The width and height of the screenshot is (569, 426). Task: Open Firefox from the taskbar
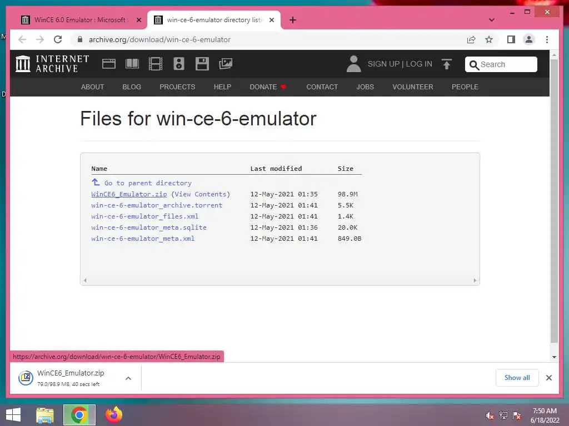(x=113, y=415)
